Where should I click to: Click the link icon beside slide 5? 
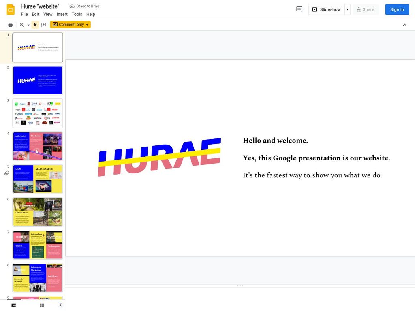coord(7,173)
